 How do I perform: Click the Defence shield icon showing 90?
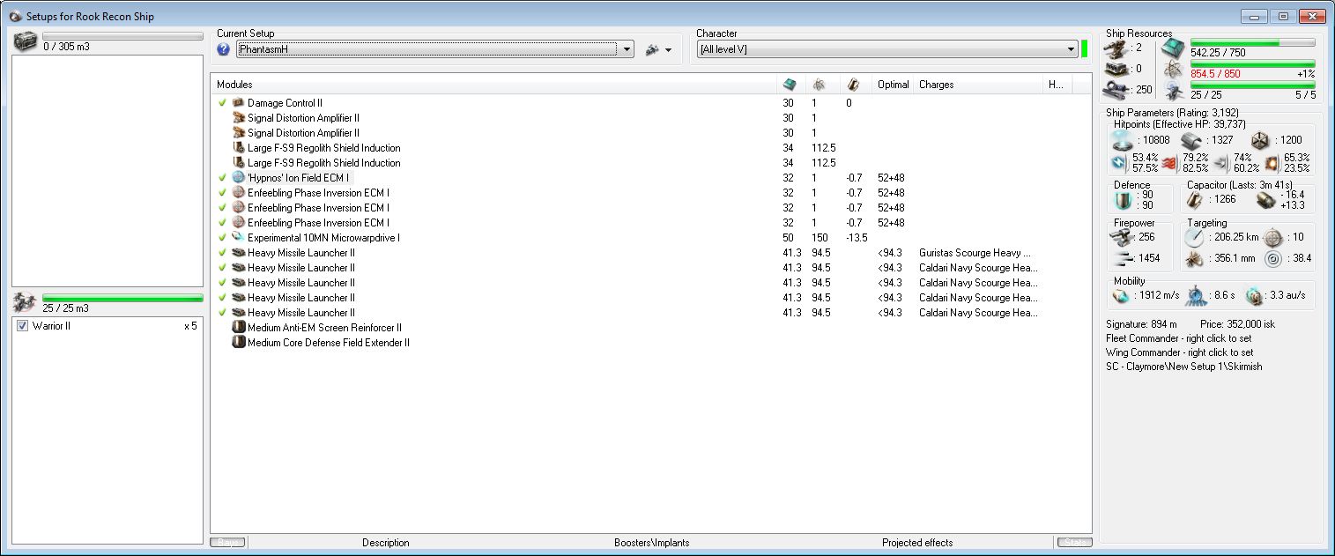[x=1124, y=200]
